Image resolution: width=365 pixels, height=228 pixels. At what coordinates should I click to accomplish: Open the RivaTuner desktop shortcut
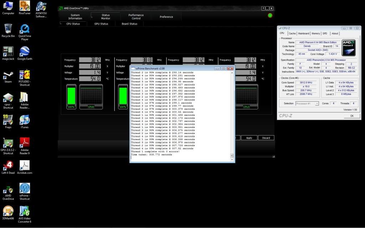25,8
